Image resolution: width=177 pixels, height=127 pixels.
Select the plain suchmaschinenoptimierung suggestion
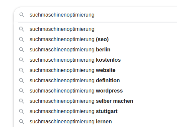point(95,29)
